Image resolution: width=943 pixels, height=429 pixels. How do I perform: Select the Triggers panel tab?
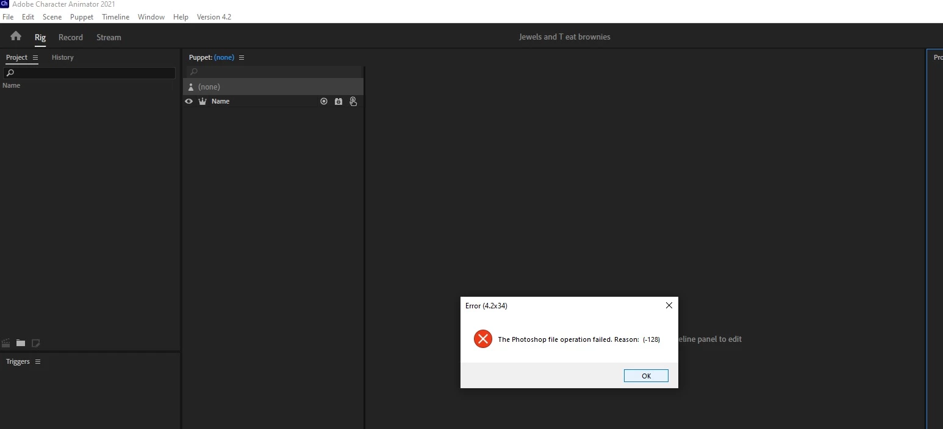[18, 361]
